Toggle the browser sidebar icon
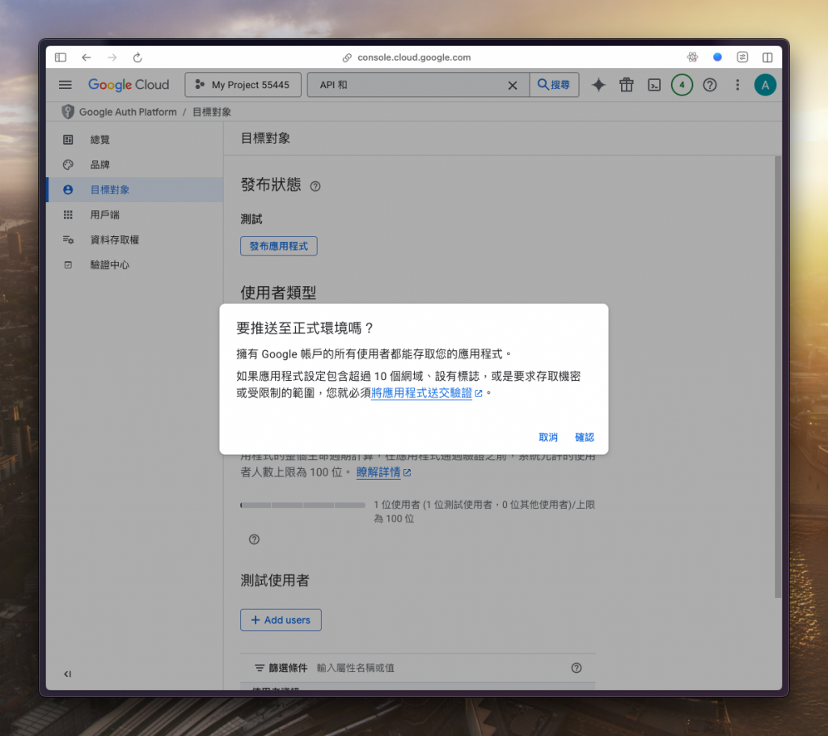Screen dimensions: 828x736 [x=61, y=57]
